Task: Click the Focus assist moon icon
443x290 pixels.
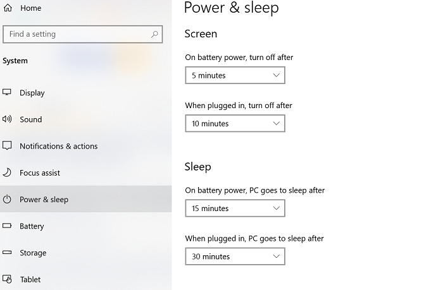Action: click(x=8, y=172)
